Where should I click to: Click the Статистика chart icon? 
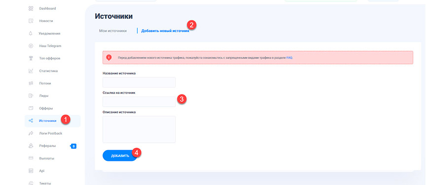31,71
